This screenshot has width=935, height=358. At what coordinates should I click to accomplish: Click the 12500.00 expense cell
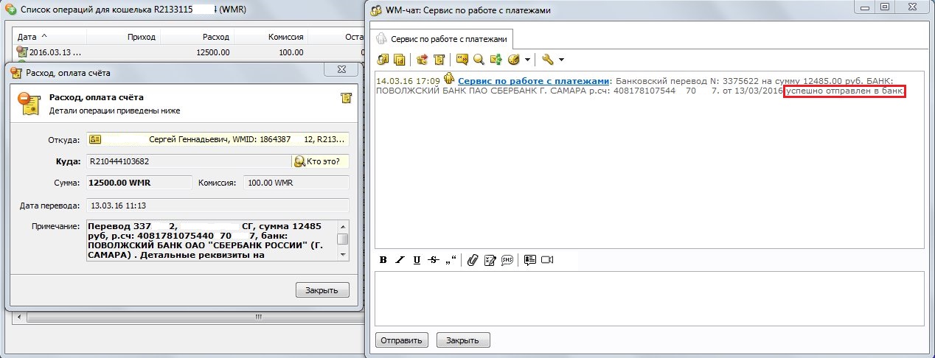(212, 52)
